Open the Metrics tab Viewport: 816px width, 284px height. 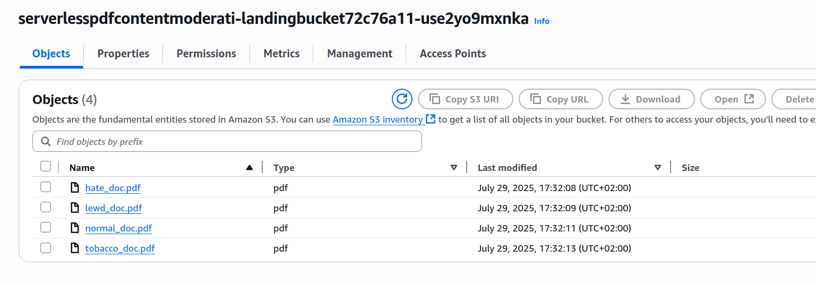[x=281, y=54]
